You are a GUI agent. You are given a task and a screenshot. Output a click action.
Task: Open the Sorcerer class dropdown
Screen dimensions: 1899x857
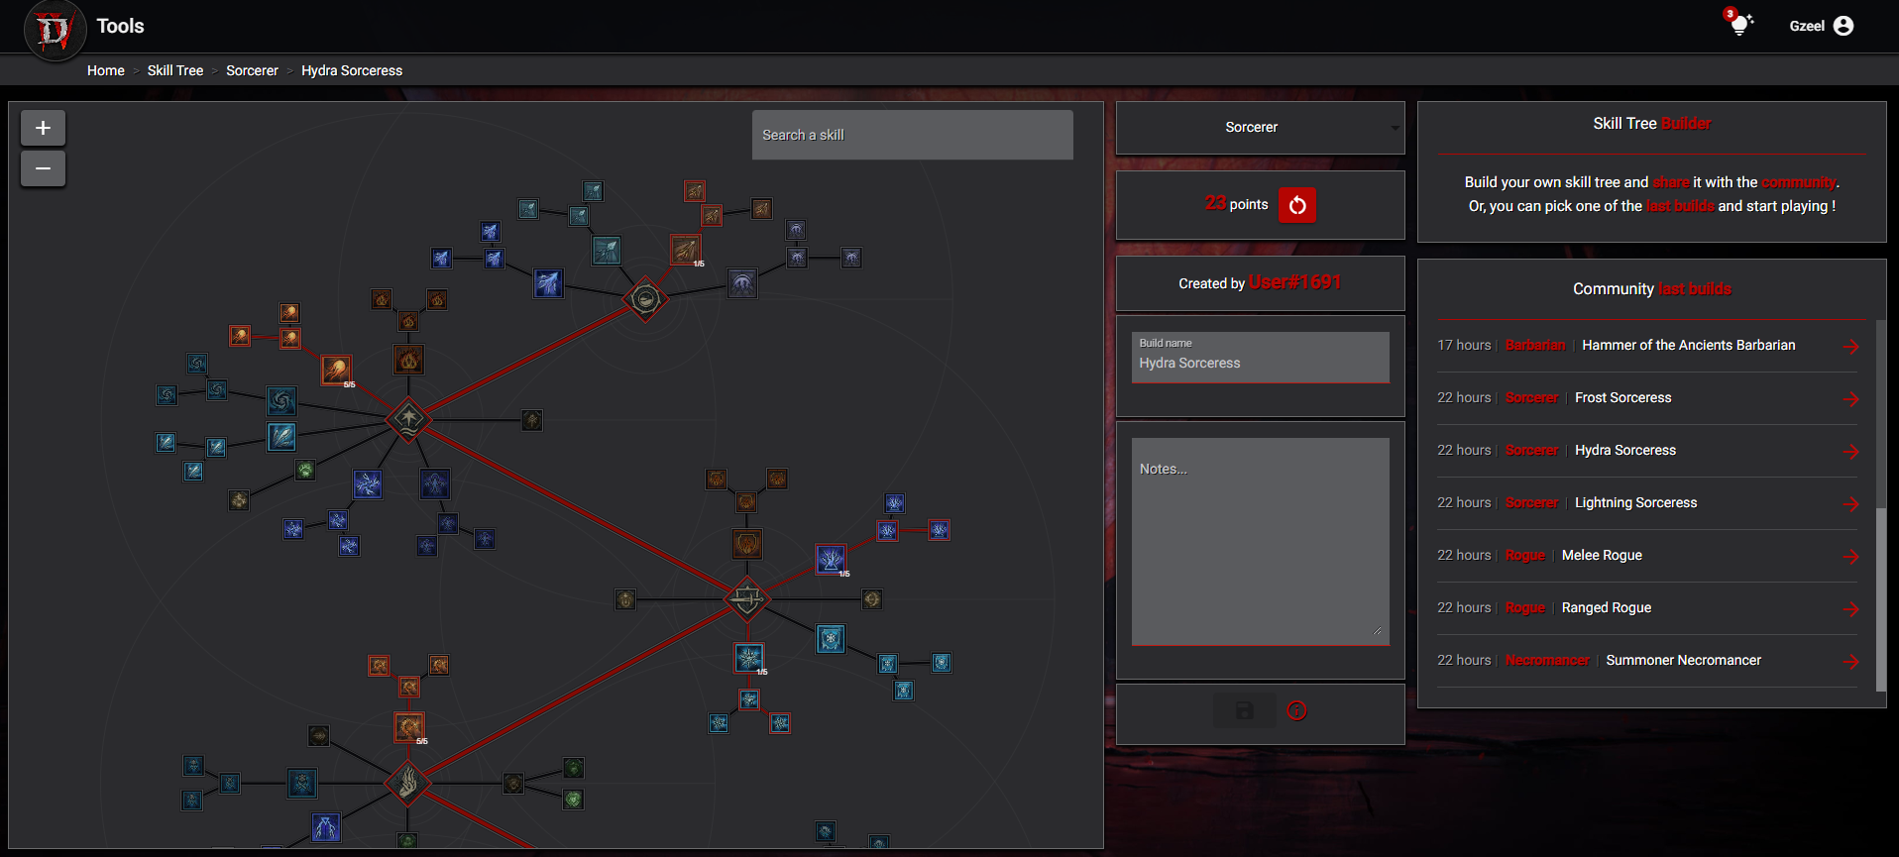[x=1261, y=127]
